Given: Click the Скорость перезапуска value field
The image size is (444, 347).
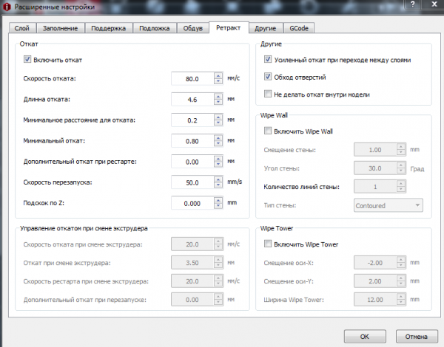Looking at the screenshot, I should 192,182.
